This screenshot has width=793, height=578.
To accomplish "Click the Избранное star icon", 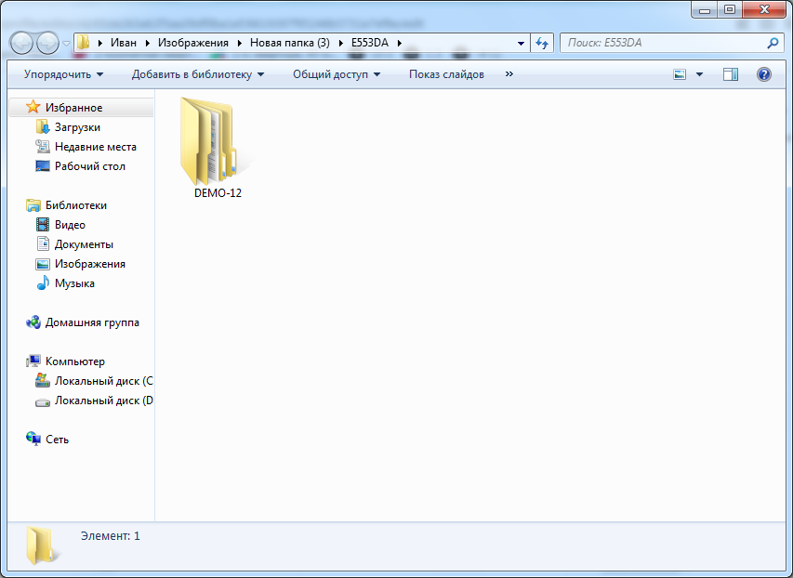I will point(33,107).
